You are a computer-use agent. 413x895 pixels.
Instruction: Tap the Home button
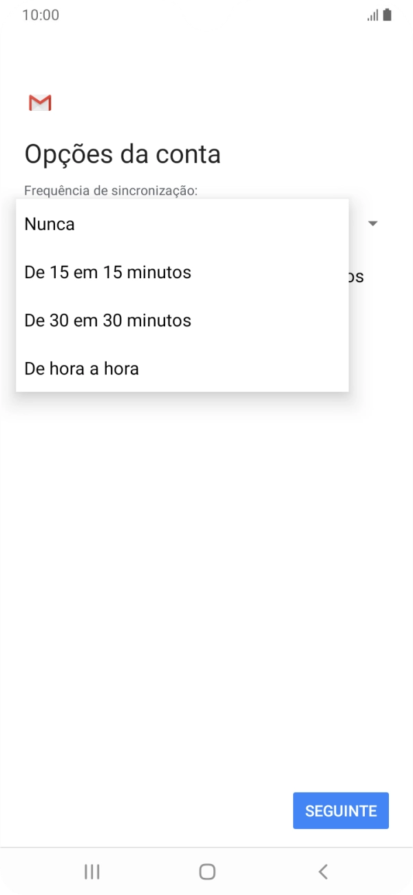tap(206, 870)
